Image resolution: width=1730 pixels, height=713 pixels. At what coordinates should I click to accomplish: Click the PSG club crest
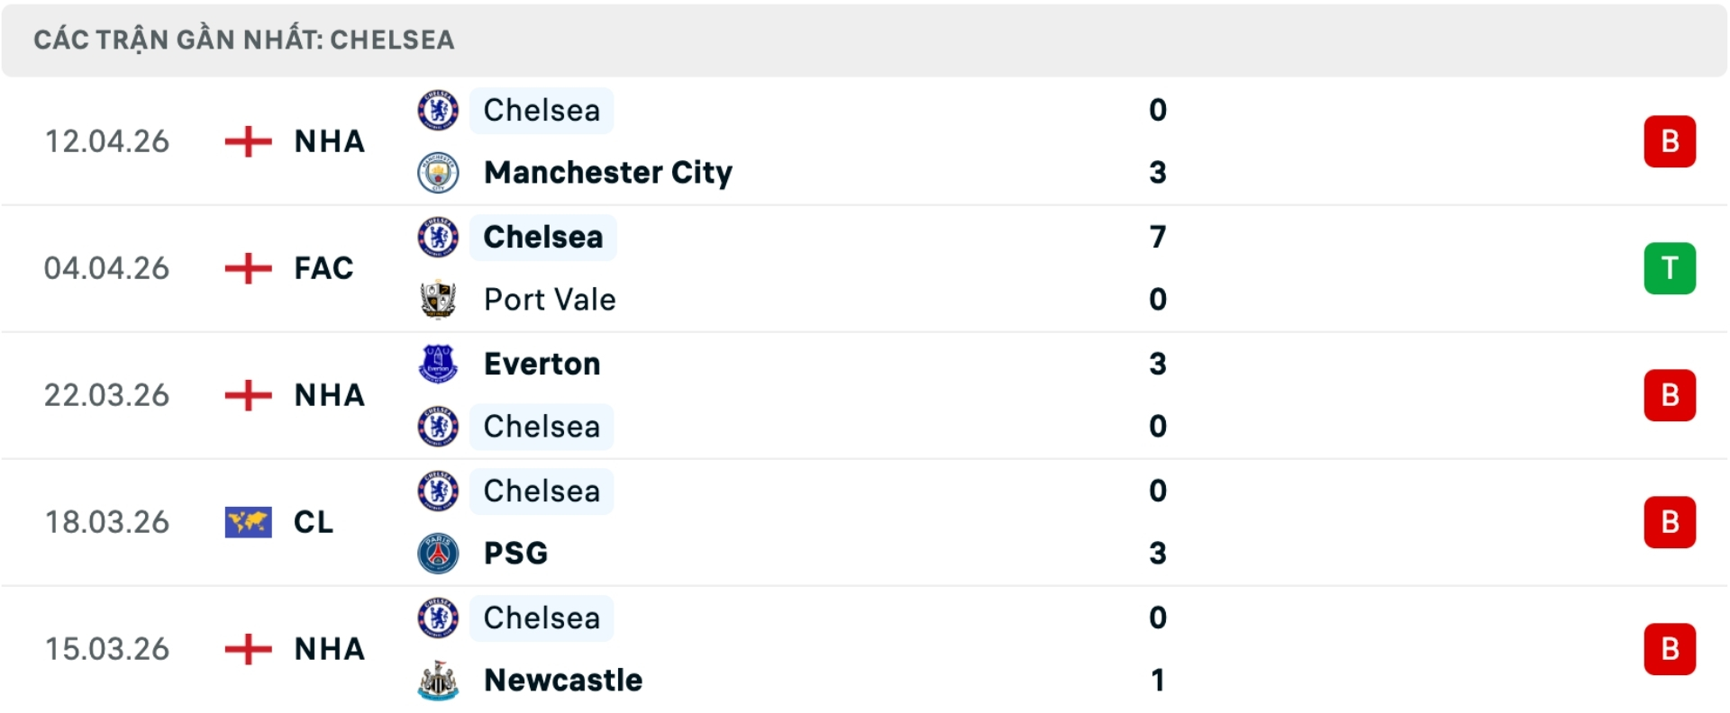[x=438, y=553]
